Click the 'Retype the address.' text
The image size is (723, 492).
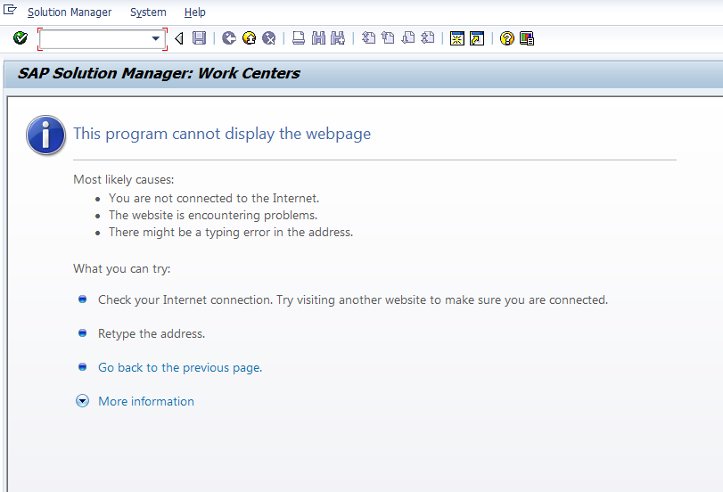(152, 333)
